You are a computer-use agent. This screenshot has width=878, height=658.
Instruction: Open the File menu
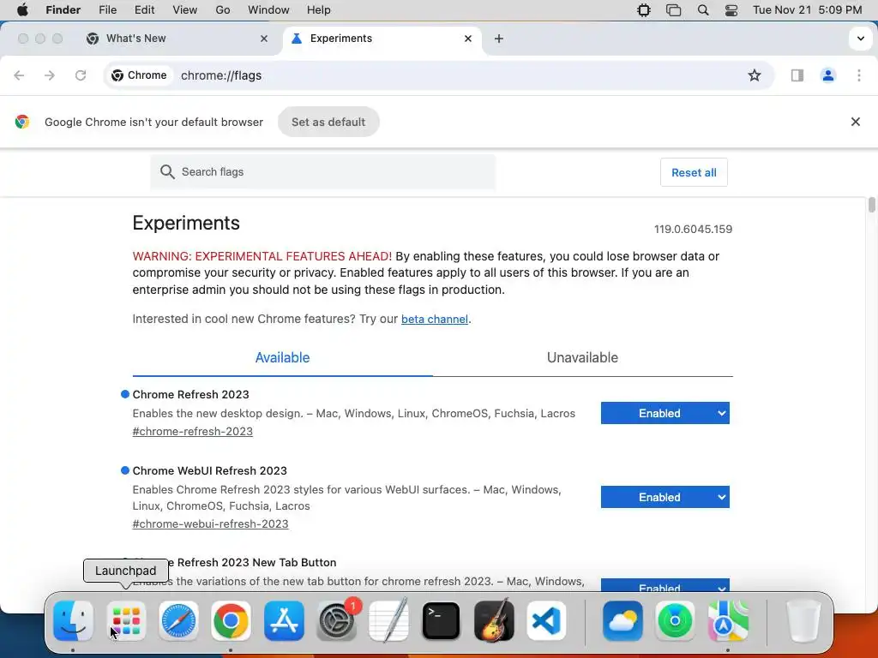point(107,10)
